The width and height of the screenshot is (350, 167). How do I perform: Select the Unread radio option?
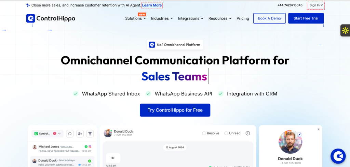click(232, 133)
